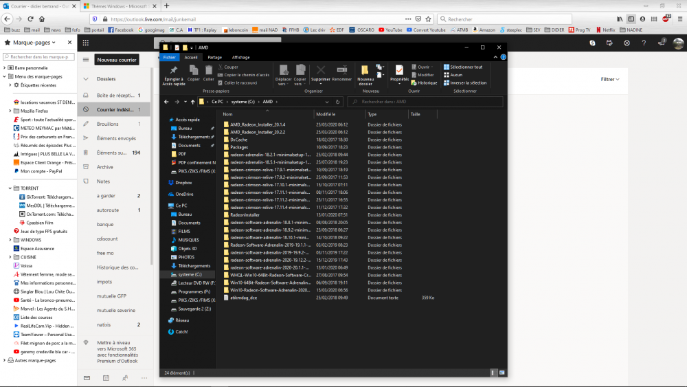Screen dimensions: 687x387
Task: Click Sélectionner tout in the ribbon
Action: [x=465, y=67]
